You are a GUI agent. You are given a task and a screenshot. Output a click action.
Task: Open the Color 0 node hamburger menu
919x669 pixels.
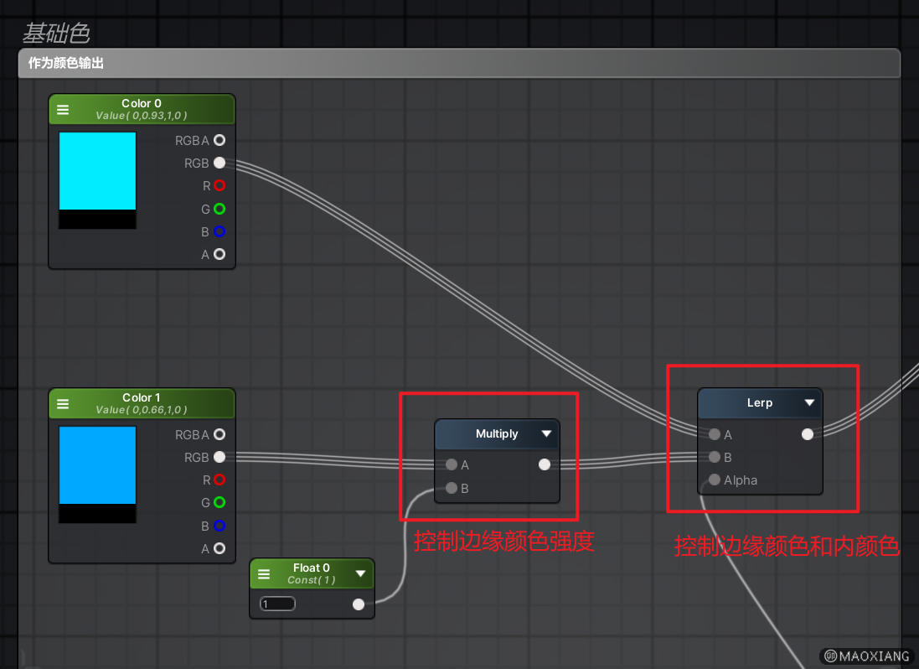click(x=63, y=110)
